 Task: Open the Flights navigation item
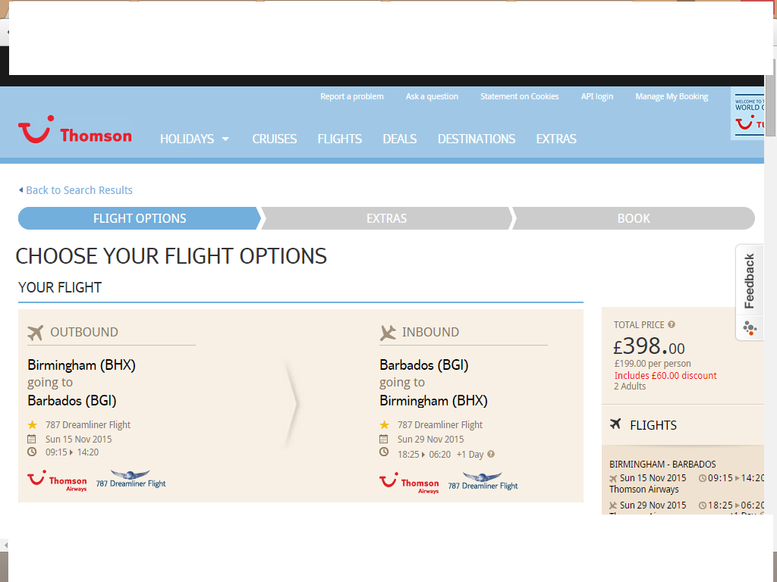click(339, 139)
